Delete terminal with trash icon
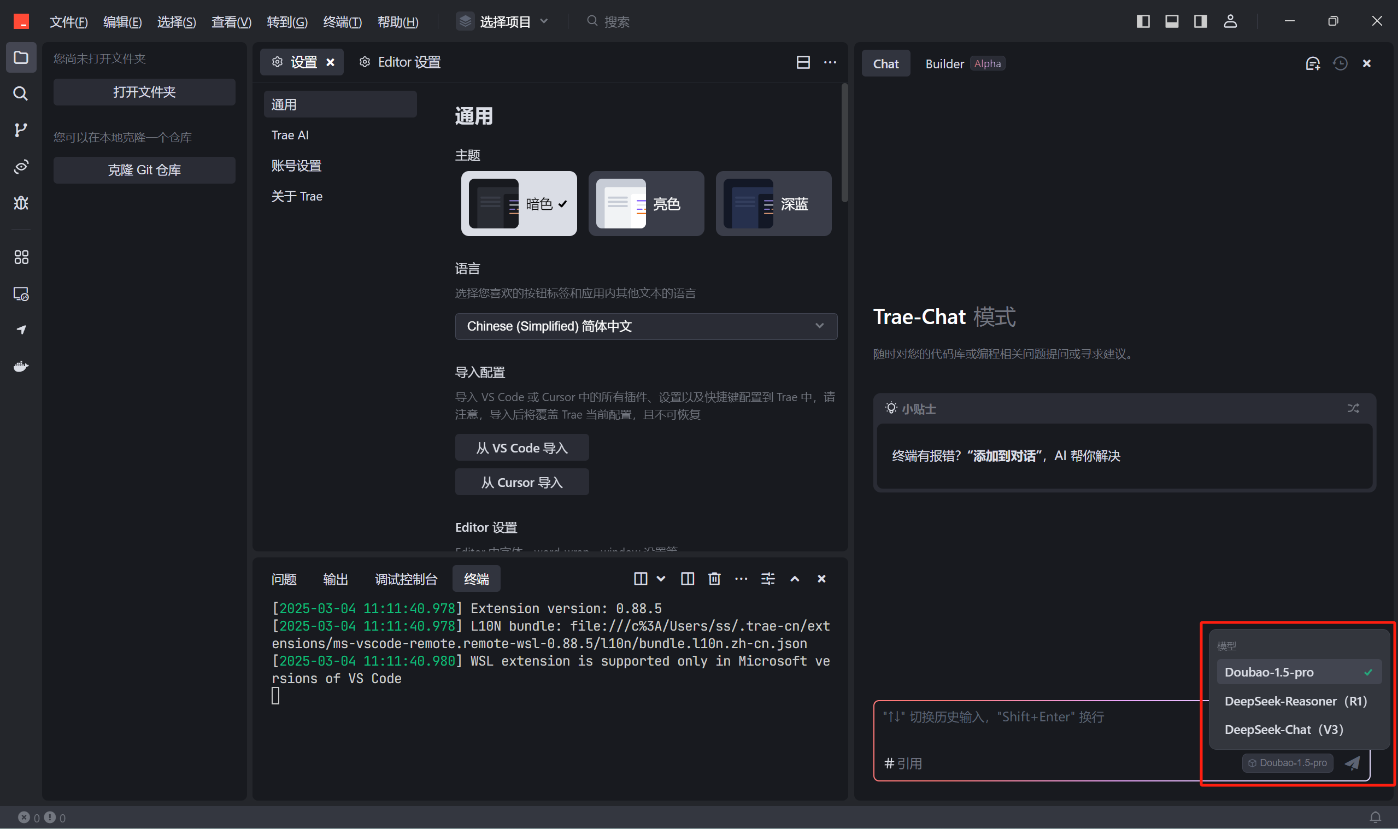1398x829 pixels. coord(714,579)
